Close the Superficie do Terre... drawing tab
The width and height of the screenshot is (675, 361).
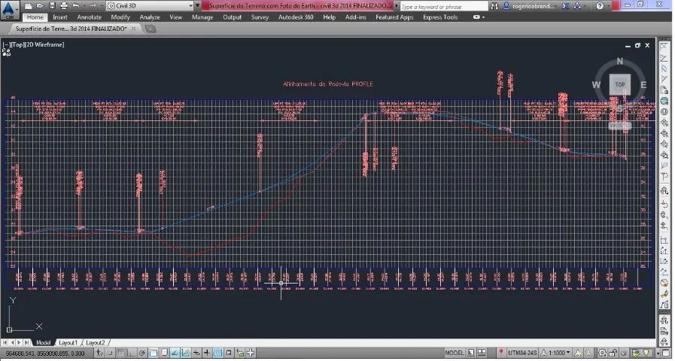(x=133, y=29)
